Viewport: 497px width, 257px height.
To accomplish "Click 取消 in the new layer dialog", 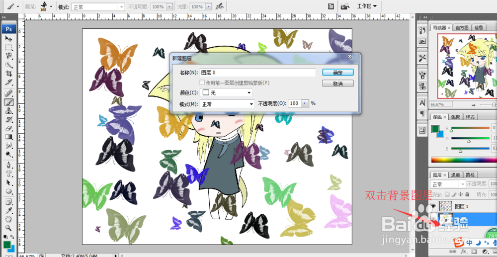I will [338, 84].
